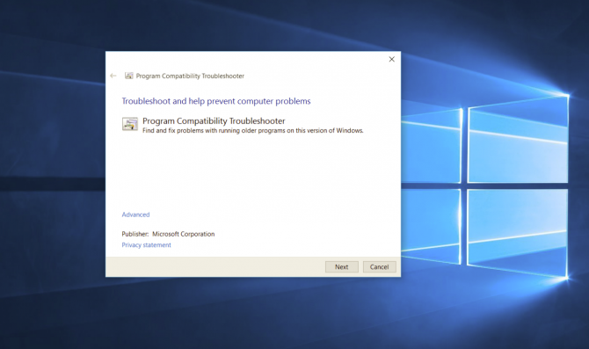The width and height of the screenshot is (589, 349).
Task: Click the beige footer bar left of Next
Action: pos(215,266)
